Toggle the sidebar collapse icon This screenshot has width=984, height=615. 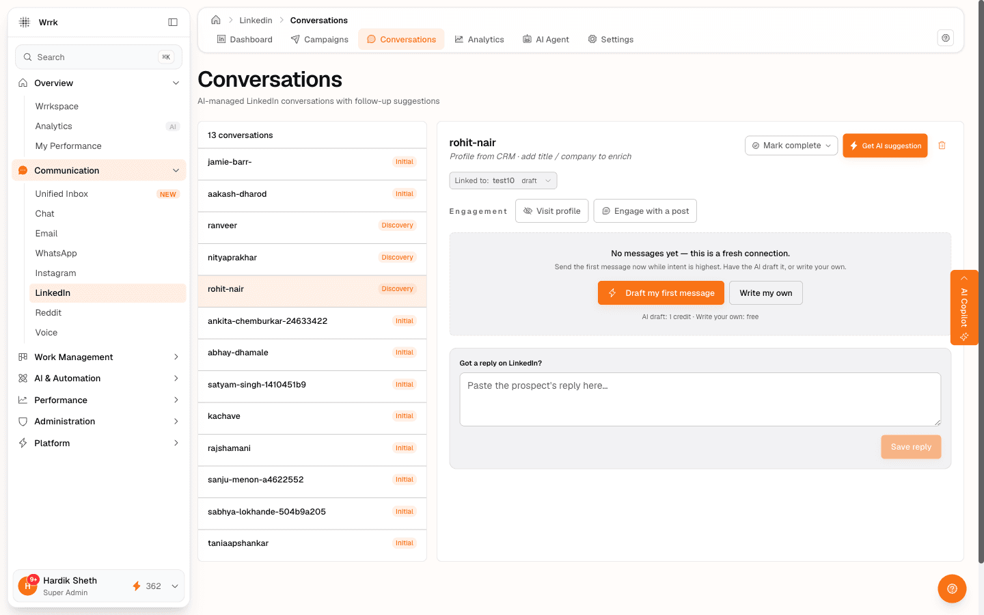pos(173,22)
